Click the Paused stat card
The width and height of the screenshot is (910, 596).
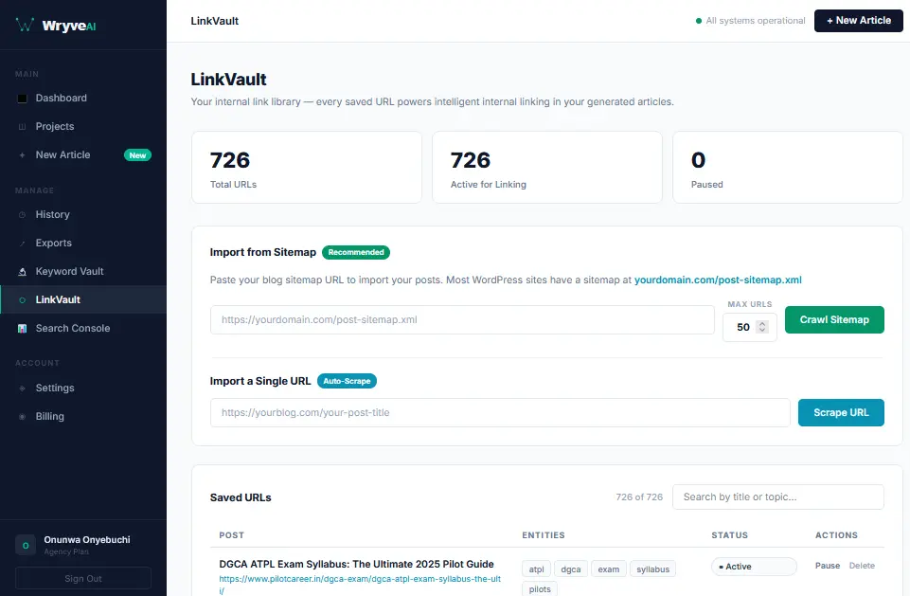[788, 168]
